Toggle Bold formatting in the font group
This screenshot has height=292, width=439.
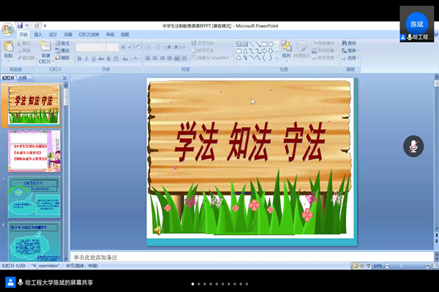coord(80,58)
